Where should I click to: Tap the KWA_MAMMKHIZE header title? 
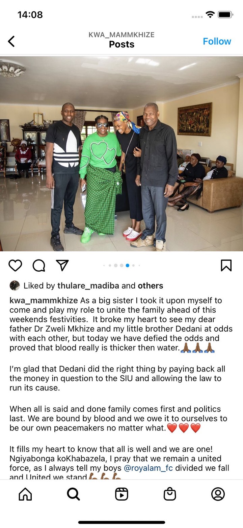tap(122, 35)
